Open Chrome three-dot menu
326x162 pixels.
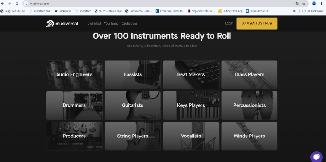coord(321,4)
